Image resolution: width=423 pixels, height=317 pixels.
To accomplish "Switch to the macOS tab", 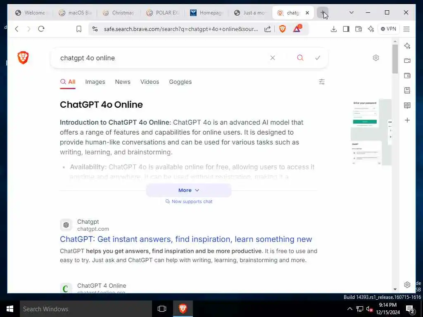I will 75,13.
